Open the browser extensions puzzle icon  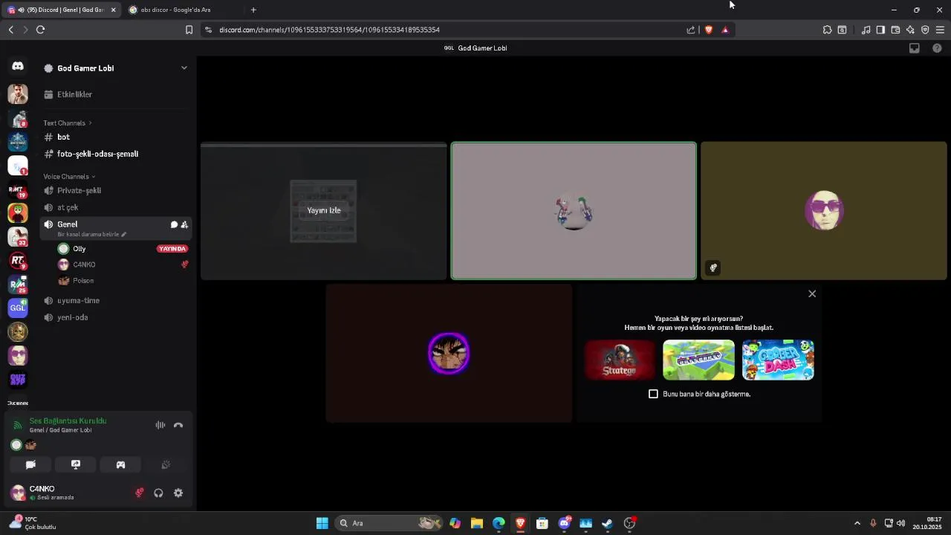827,30
